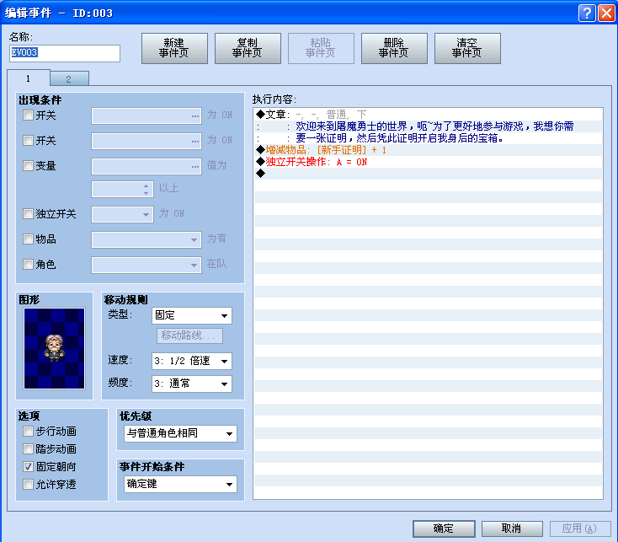
Task: Uncheck 固定朝向 option
Action: (28, 467)
